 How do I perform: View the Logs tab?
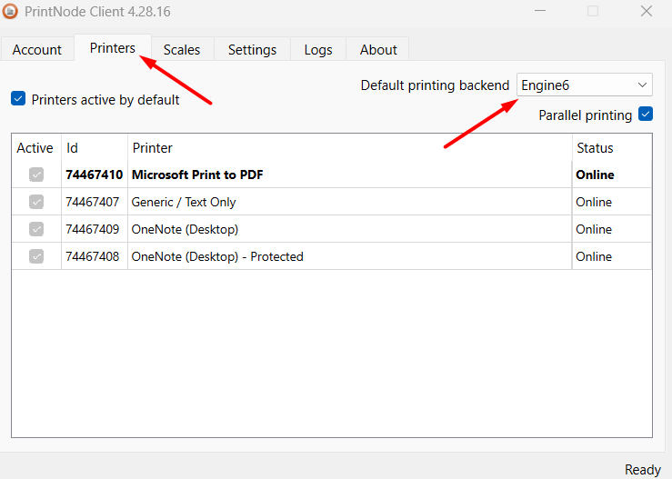click(x=318, y=50)
